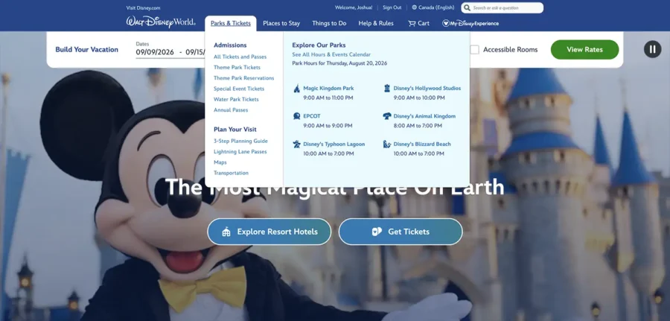Open Disney's Typhoon Lagoon link
The image size is (670, 321).
coord(334,144)
